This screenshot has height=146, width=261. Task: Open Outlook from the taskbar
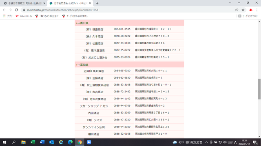(51, 142)
